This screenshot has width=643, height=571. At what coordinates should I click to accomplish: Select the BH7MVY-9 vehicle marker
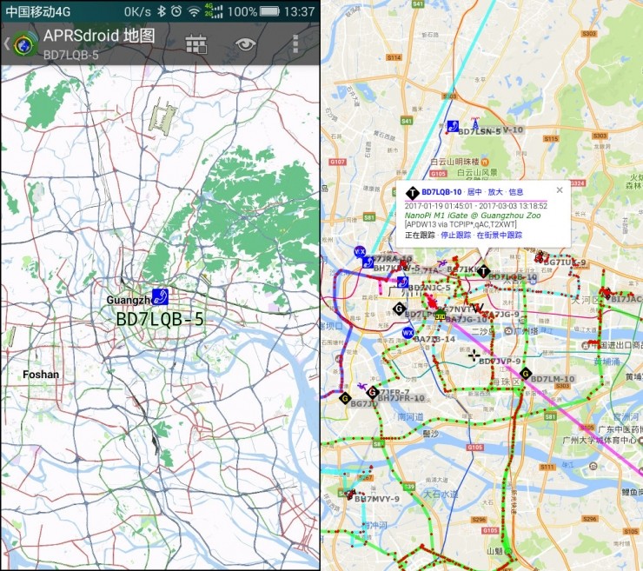click(x=350, y=495)
